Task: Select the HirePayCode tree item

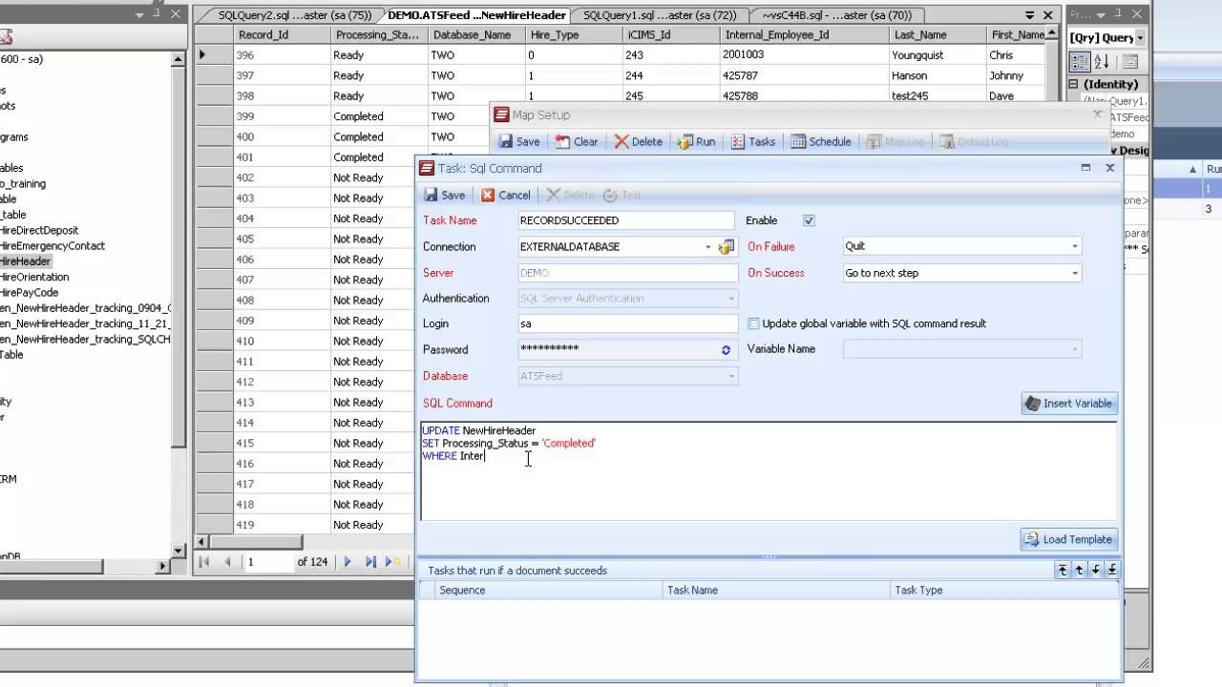Action: tap(29, 292)
